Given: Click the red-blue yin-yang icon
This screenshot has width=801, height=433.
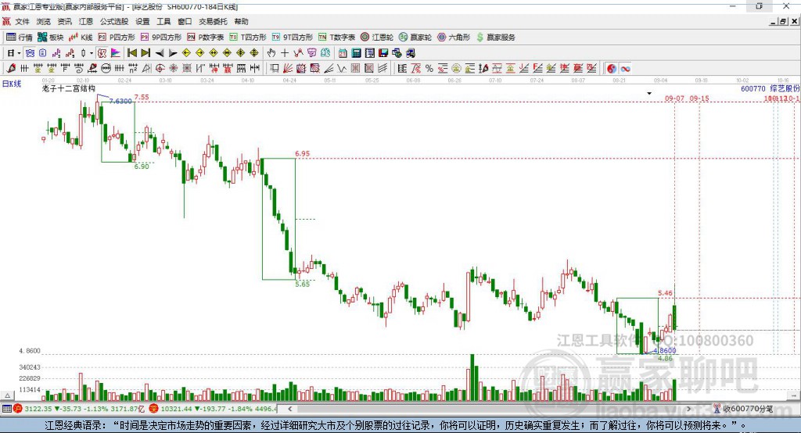Looking at the screenshot, I should (x=612, y=68).
